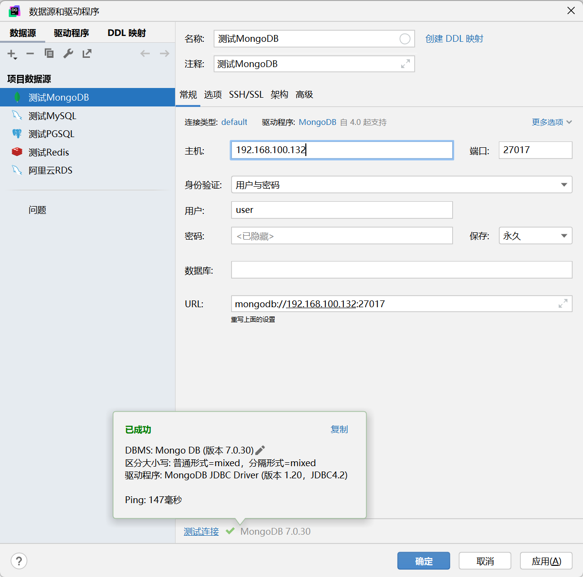Open the 选项 options tab
The height and width of the screenshot is (577, 583).
pyautogui.click(x=213, y=95)
